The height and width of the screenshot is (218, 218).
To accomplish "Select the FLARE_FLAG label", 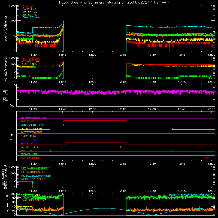I will [x=28, y=136].
